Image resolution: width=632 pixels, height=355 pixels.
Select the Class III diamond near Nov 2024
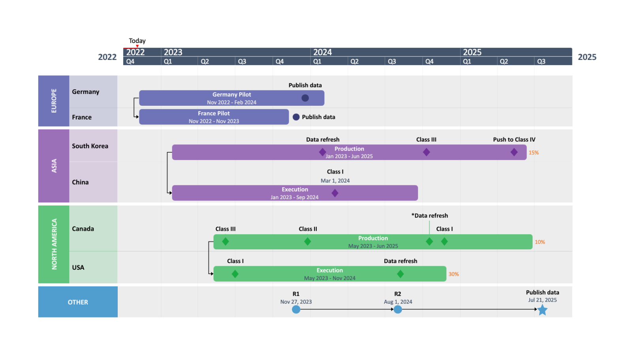tap(426, 152)
